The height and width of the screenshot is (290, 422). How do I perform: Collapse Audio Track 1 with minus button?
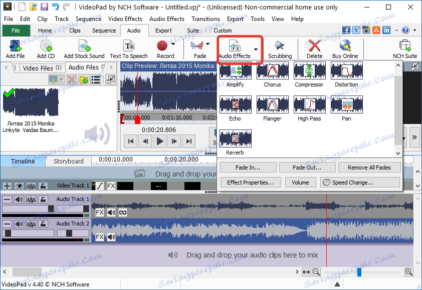[7, 199]
